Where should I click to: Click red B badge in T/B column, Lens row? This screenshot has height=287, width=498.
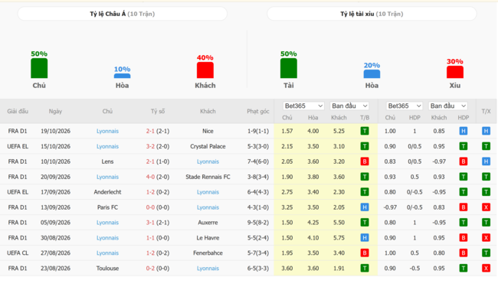coord(365,161)
